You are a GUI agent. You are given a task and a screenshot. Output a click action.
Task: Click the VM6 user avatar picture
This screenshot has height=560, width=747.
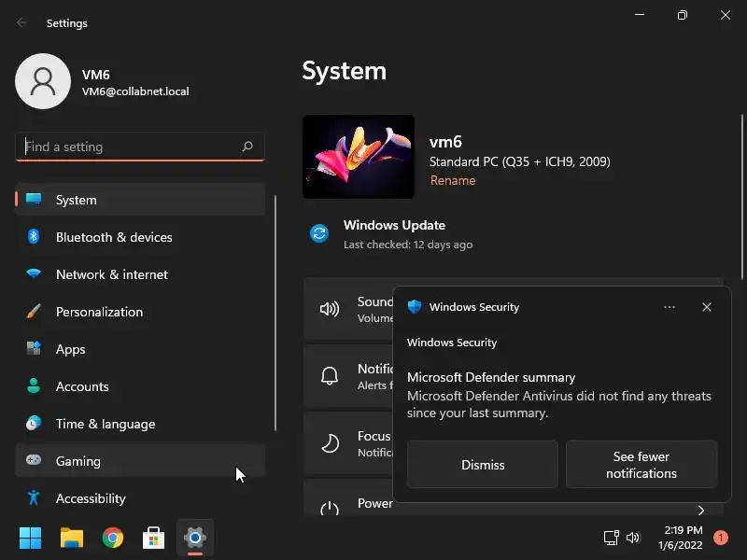tap(43, 81)
